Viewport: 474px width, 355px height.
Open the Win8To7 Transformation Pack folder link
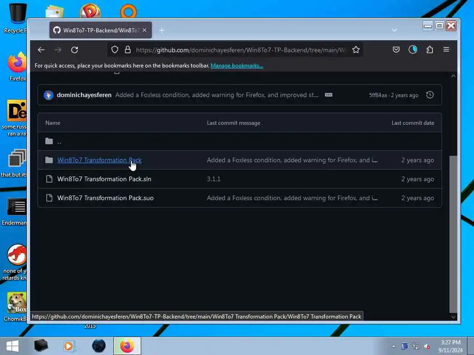click(x=100, y=160)
